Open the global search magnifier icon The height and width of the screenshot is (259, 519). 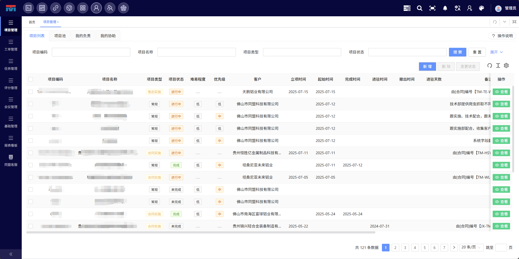[419, 8]
